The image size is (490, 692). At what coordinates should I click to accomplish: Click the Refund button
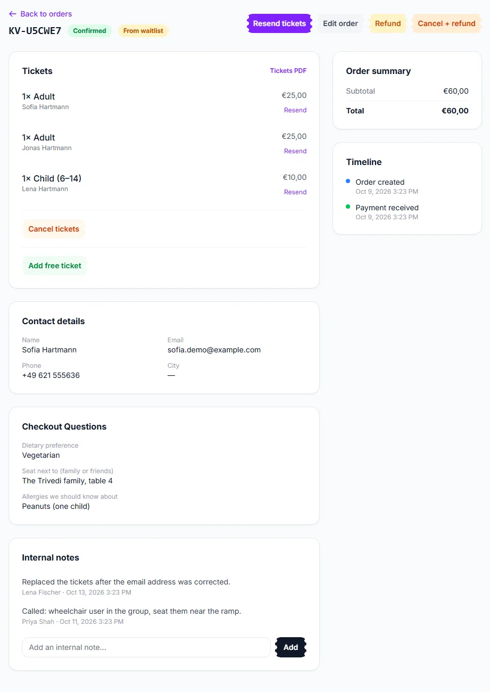pyautogui.click(x=388, y=23)
